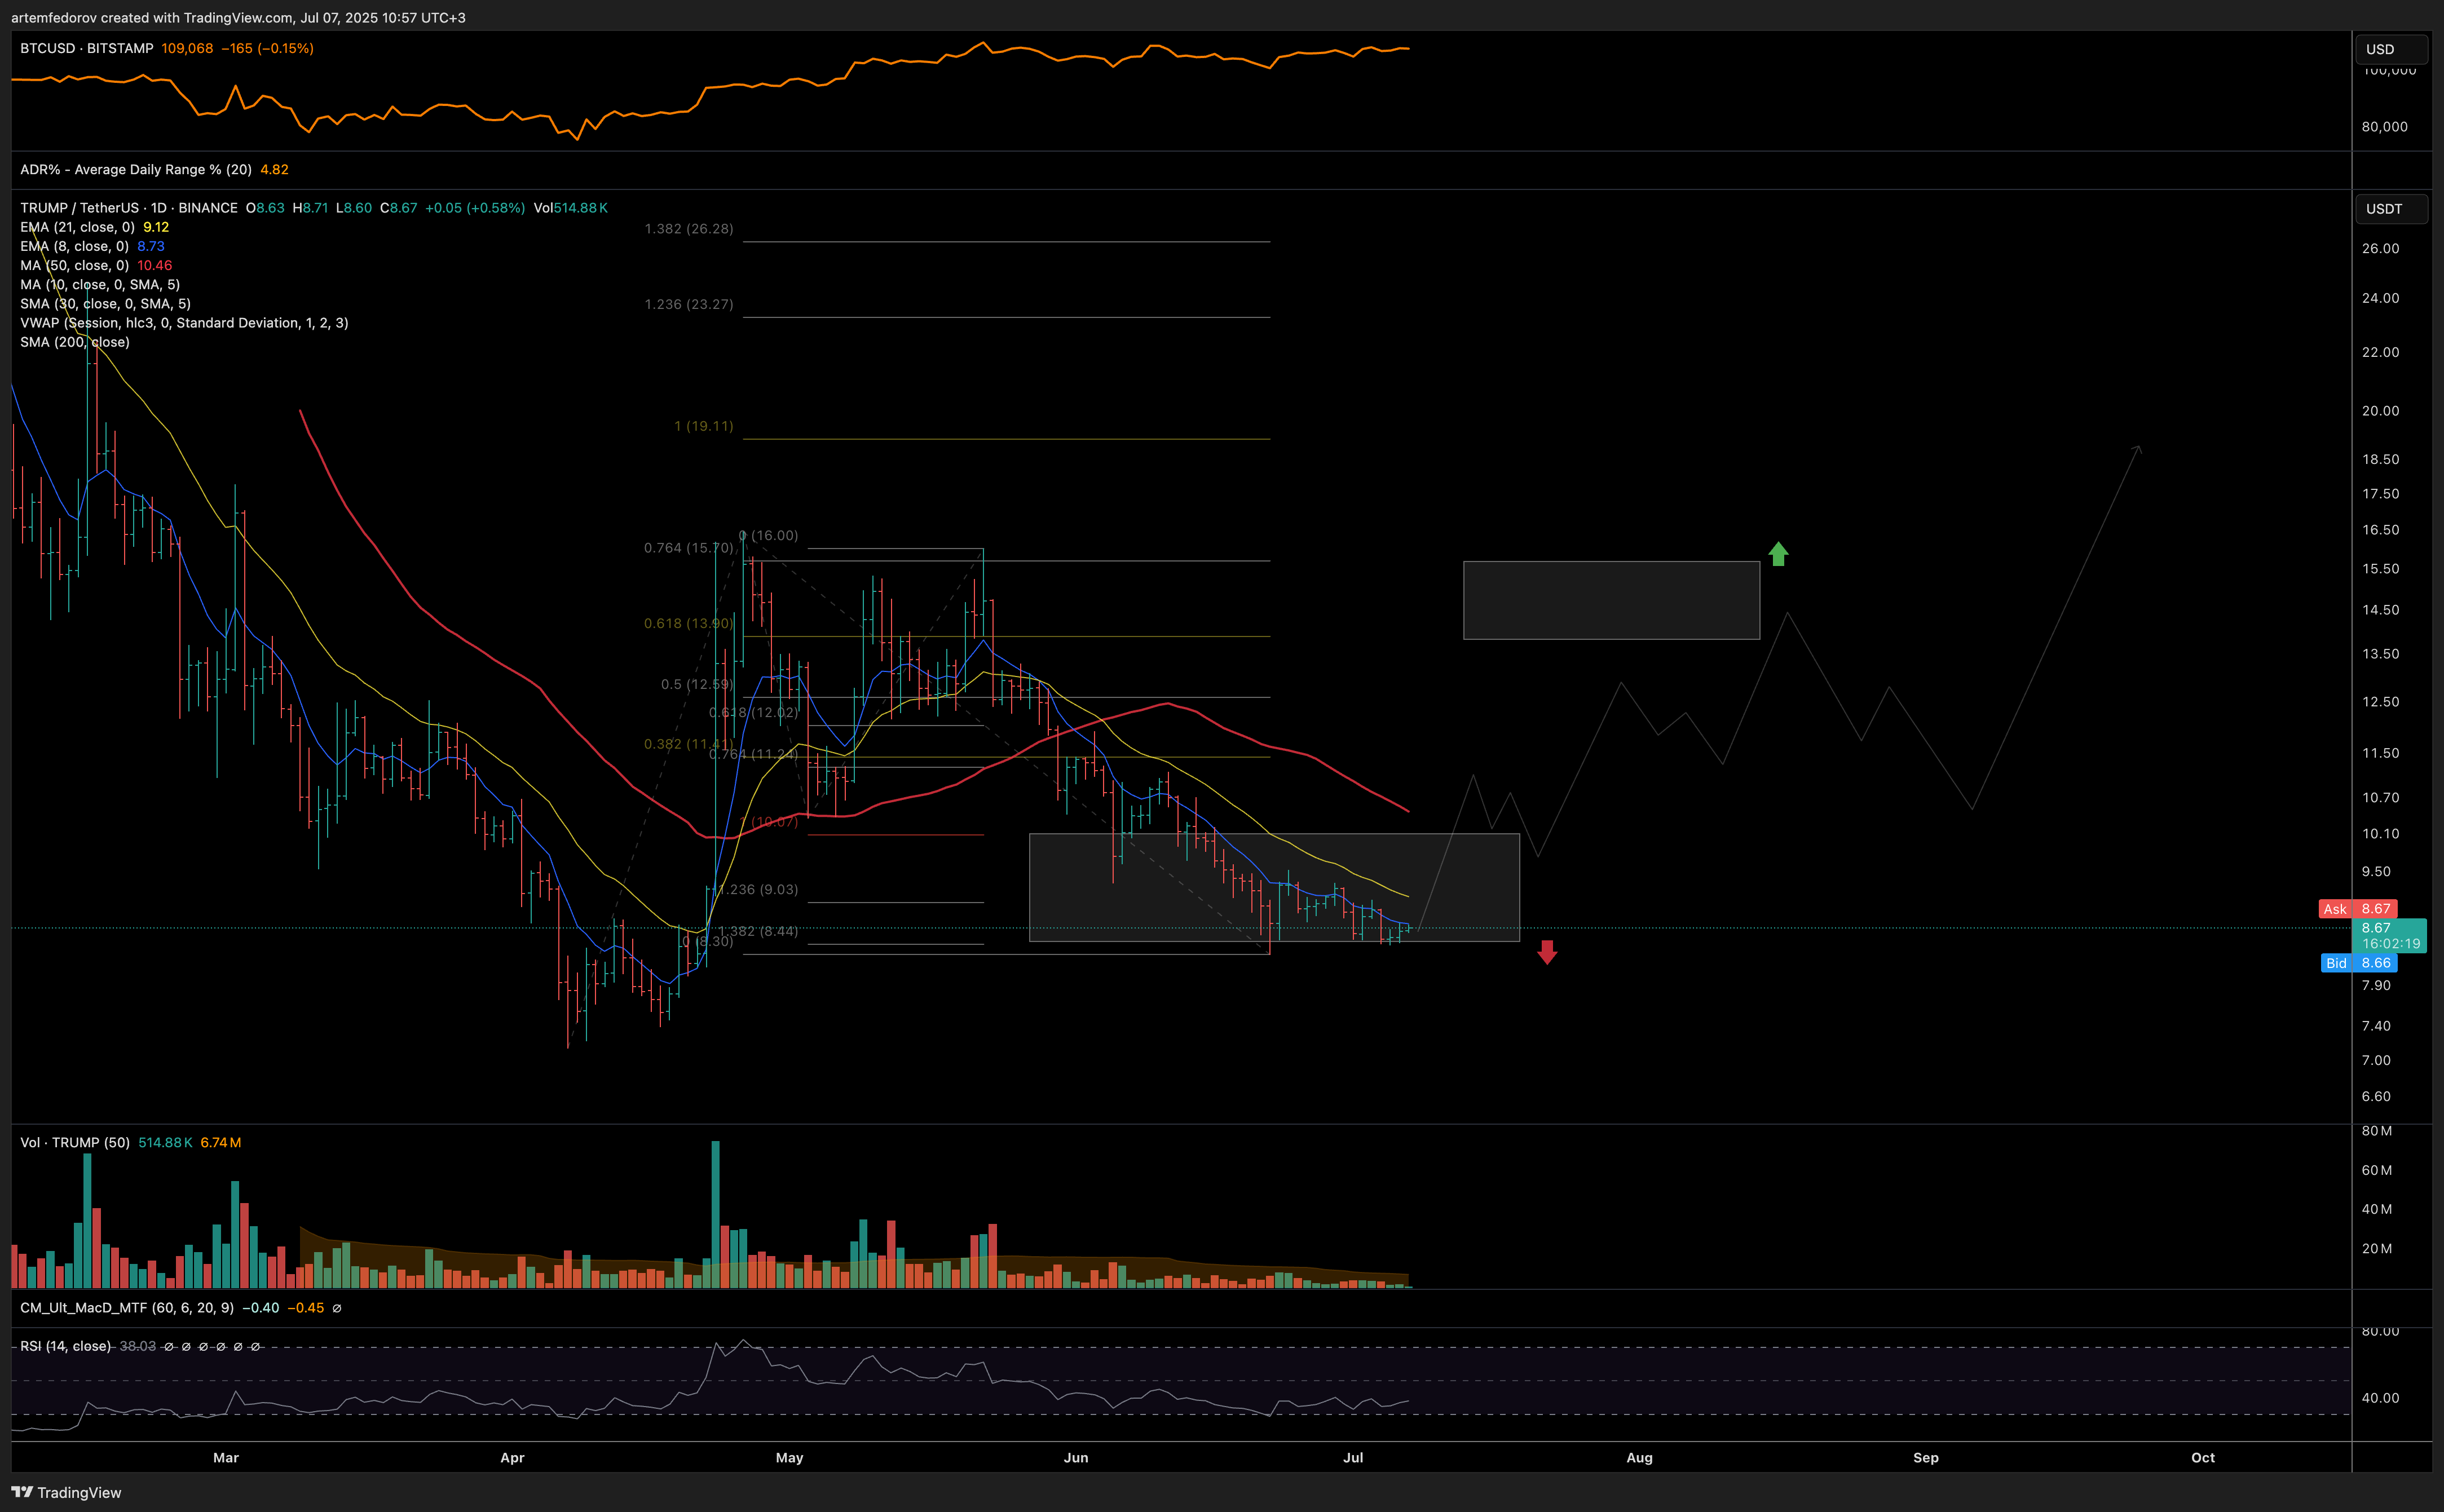This screenshot has height=1512, width=2444.
Task: Click the Fib label 0 (16.00)
Action: (768, 536)
